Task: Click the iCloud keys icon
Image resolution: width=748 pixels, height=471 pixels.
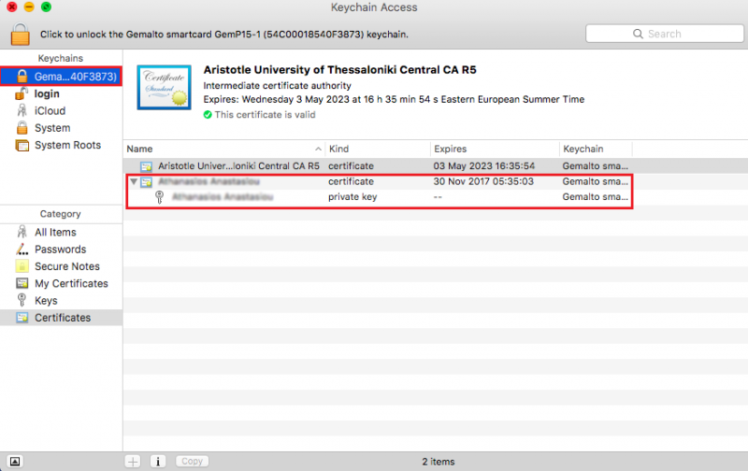Action: tap(22, 110)
